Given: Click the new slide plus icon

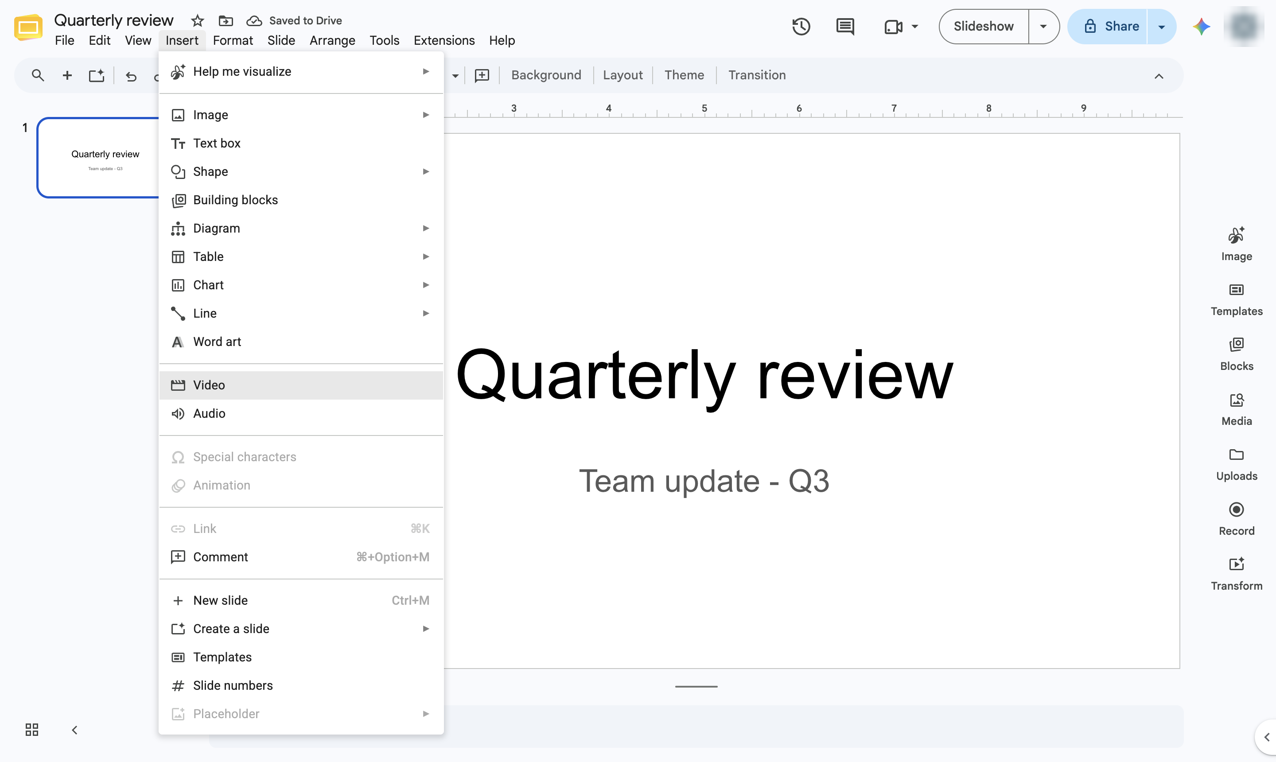Looking at the screenshot, I should click(67, 75).
